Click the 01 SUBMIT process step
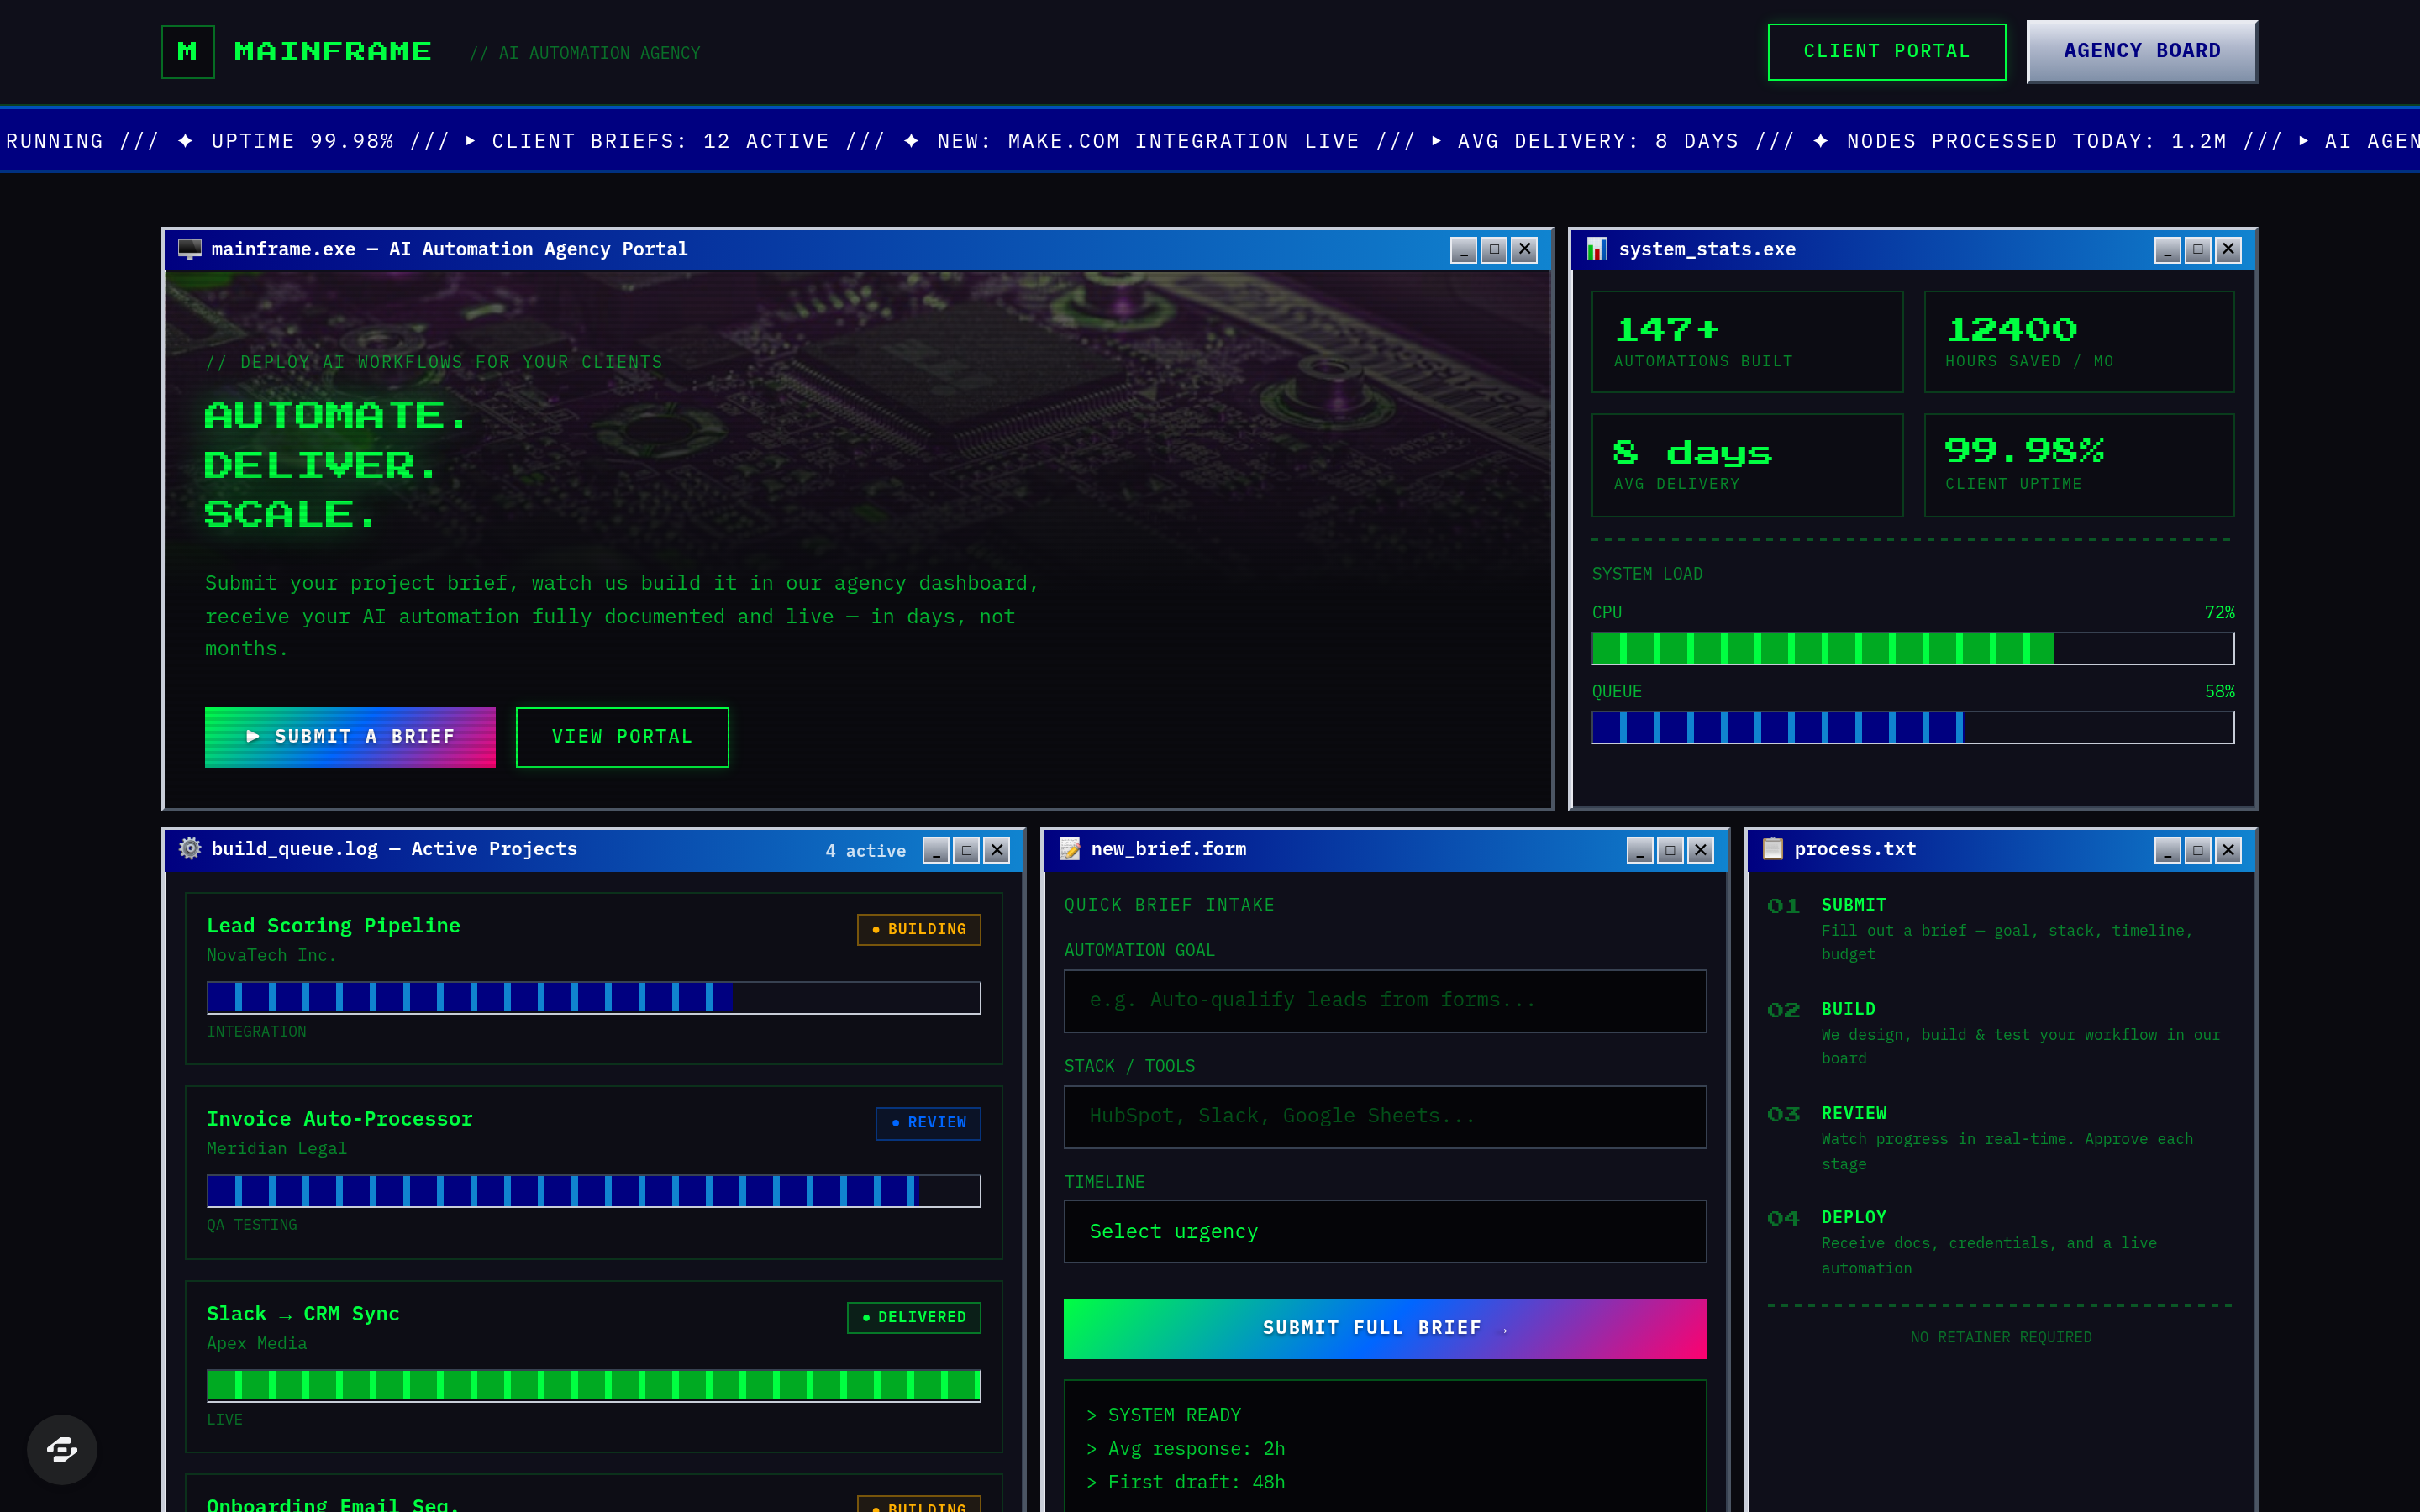The width and height of the screenshot is (2420, 1512). [x=2000, y=929]
